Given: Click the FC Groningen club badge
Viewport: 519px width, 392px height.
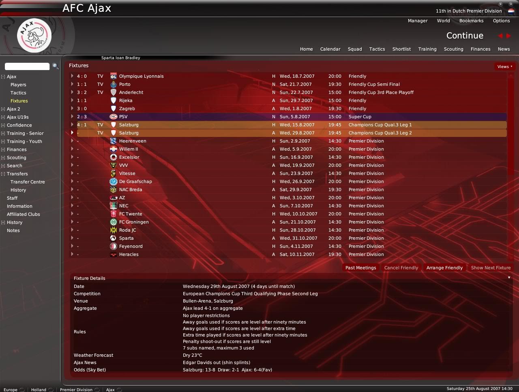Looking at the screenshot, I should coord(114,222).
